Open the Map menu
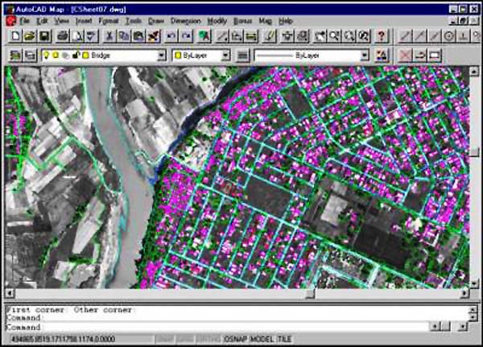The height and width of the screenshot is (347, 483). tap(265, 19)
